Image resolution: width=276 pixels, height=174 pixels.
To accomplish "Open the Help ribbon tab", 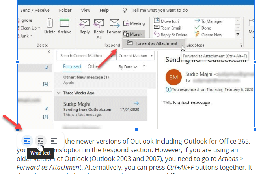I will (x=104, y=10).
